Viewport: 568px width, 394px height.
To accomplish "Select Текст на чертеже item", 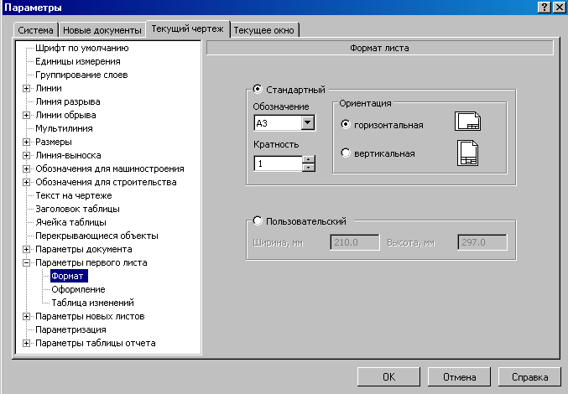I will point(74,195).
